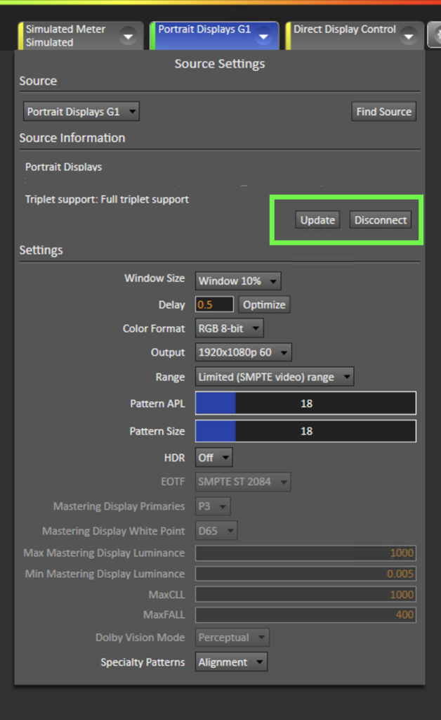The width and height of the screenshot is (441, 720).
Task: Expand Simulated Meter tab dropdown arrow
Action: pyautogui.click(x=128, y=37)
